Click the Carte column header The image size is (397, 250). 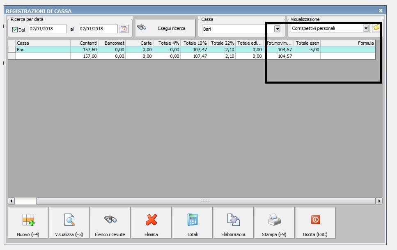coord(139,43)
